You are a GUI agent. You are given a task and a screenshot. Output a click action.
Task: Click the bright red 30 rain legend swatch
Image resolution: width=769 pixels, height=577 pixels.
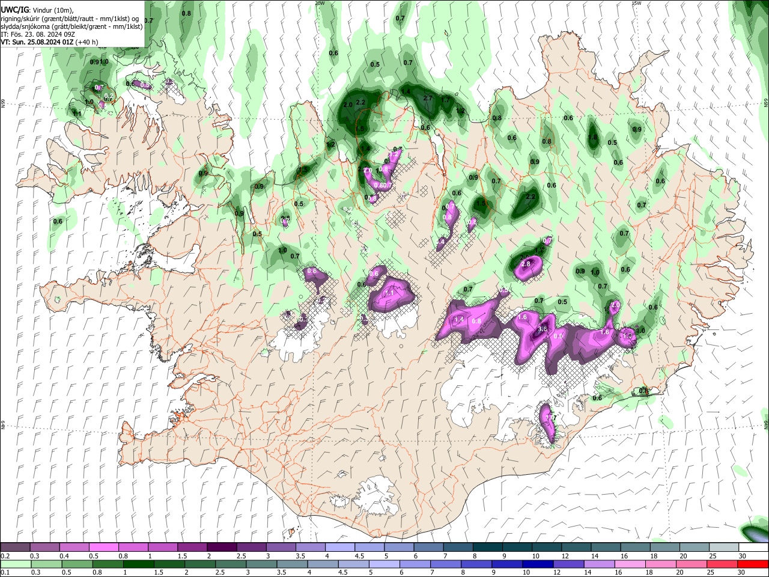[753, 564]
